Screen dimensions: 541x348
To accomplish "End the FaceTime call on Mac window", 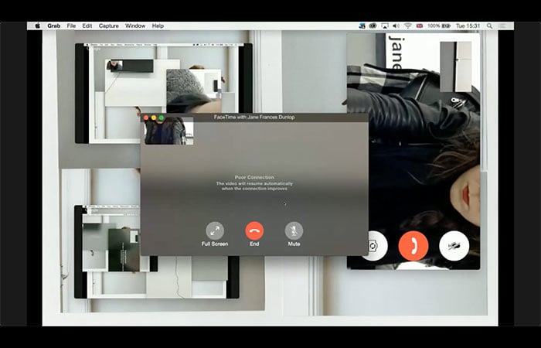I will tap(254, 231).
